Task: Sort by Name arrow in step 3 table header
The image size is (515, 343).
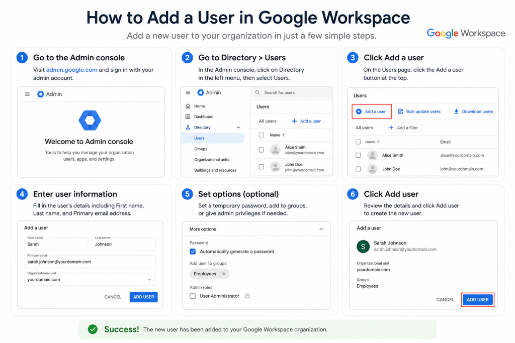Action: coord(378,142)
